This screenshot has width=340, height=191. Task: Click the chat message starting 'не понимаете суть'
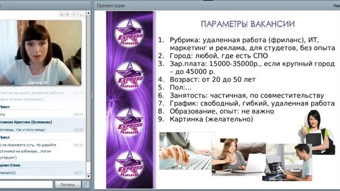[28, 151]
